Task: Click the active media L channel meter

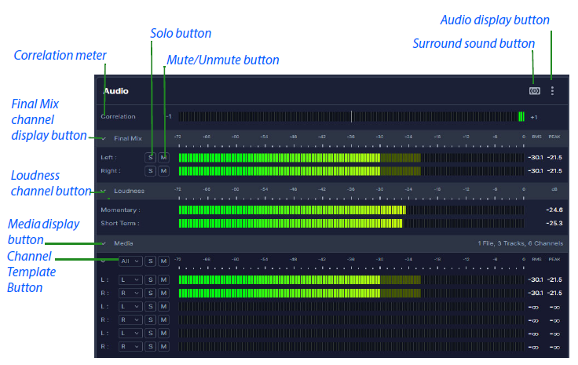Action: (x=351, y=280)
